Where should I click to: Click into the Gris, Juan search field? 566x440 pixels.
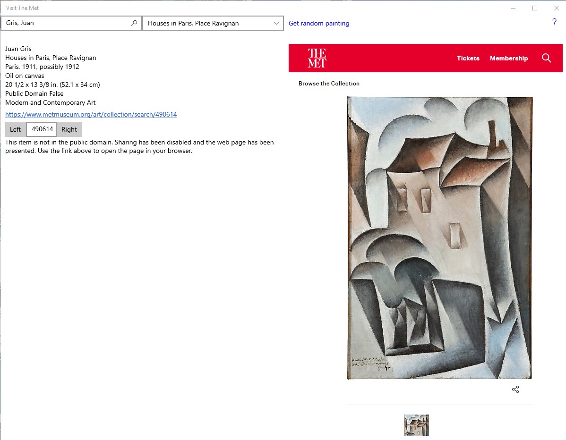tap(67, 23)
